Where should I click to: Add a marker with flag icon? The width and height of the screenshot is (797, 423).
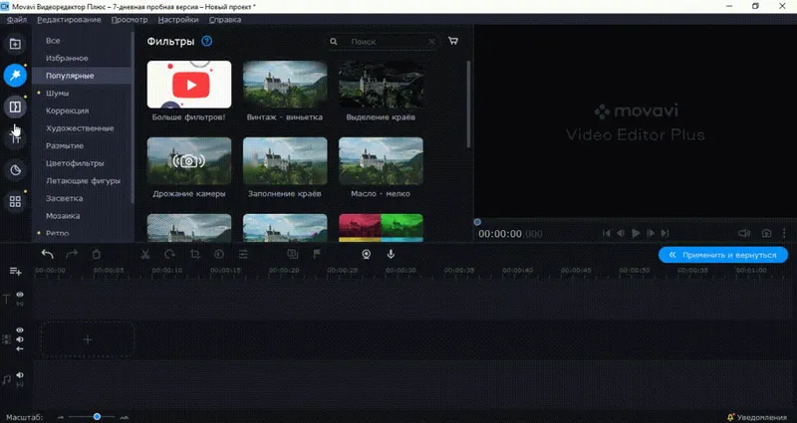point(317,255)
